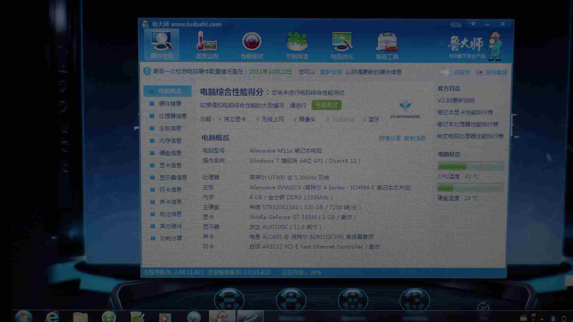Switch to the 鲁大师 taskbar button
This screenshot has width=573, height=322.
click(x=222, y=316)
